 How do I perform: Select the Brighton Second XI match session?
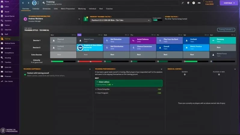[90, 48]
